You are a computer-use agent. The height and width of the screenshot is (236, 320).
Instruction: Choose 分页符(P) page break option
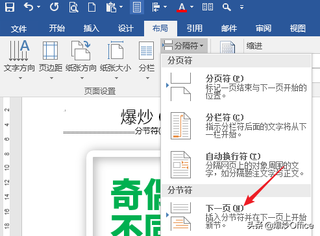coord(236,87)
